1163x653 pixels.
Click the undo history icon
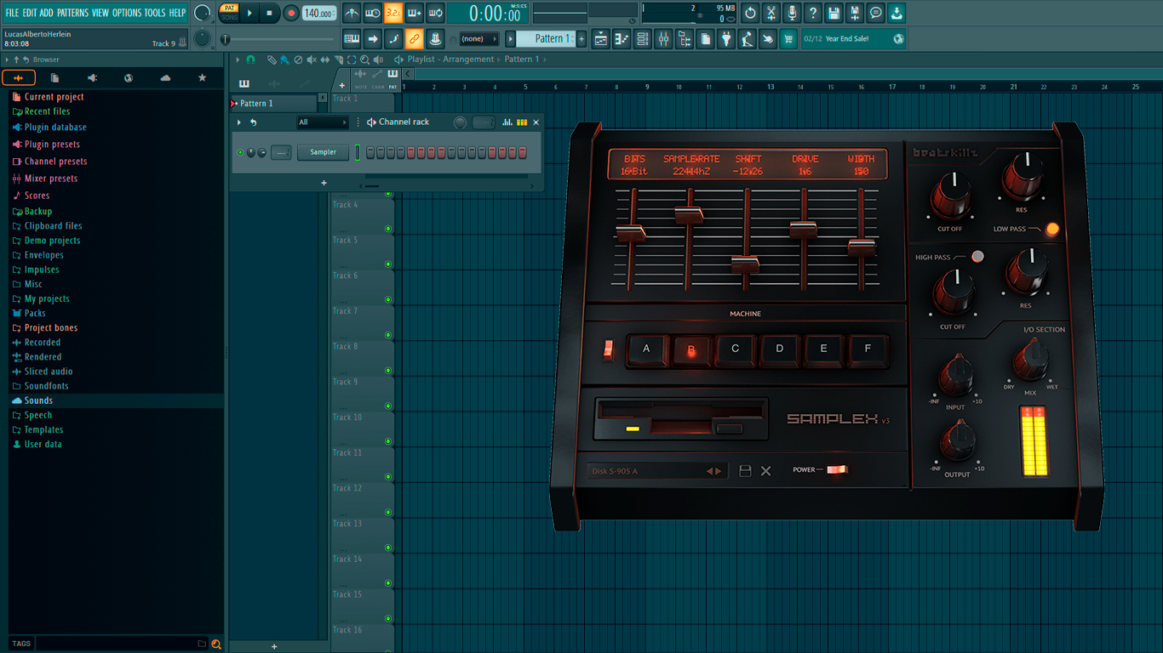pyautogui.click(x=750, y=14)
